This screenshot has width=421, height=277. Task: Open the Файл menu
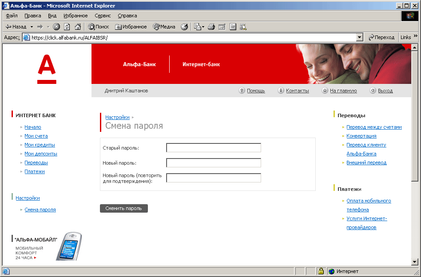12,16
